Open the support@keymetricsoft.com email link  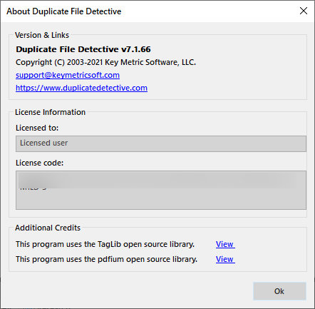(x=68, y=75)
